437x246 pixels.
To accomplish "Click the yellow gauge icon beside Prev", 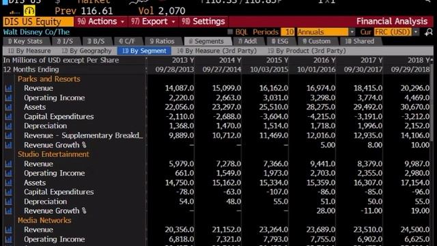I will [29, 11].
